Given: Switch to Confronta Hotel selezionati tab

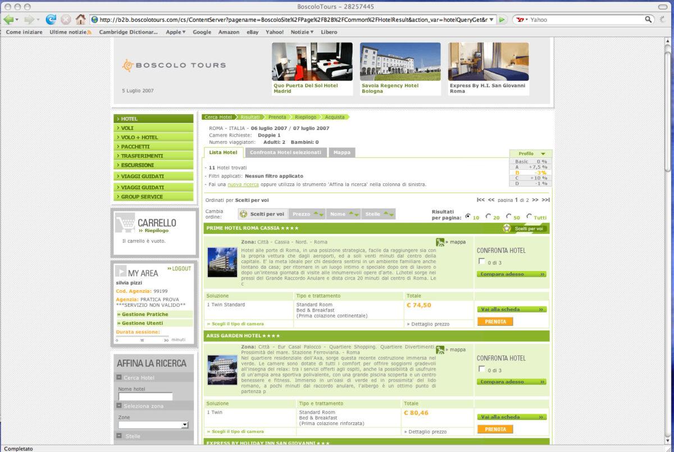Looking at the screenshot, I should 285,152.
